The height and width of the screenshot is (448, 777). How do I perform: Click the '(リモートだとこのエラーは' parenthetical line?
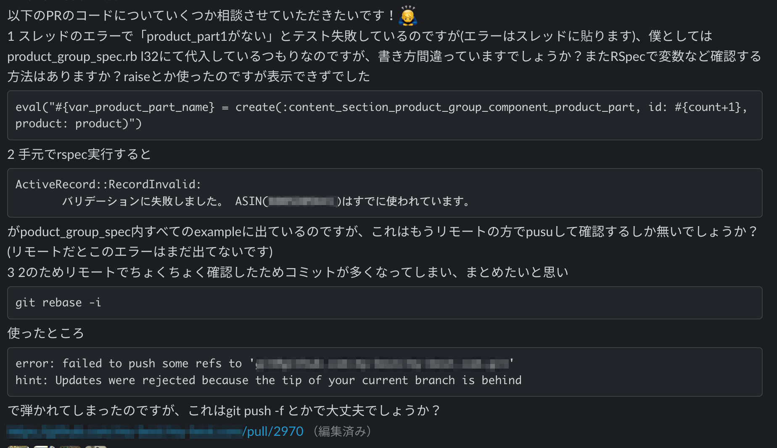[140, 252]
